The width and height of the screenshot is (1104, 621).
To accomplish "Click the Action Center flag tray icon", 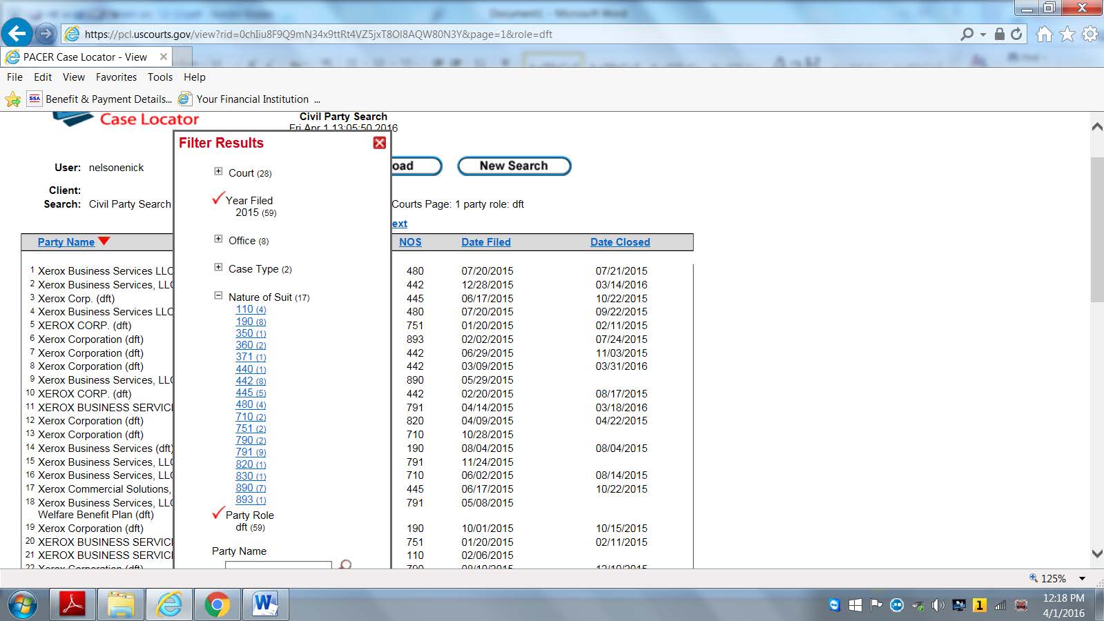I will pyautogui.click(x=876, y=606).
